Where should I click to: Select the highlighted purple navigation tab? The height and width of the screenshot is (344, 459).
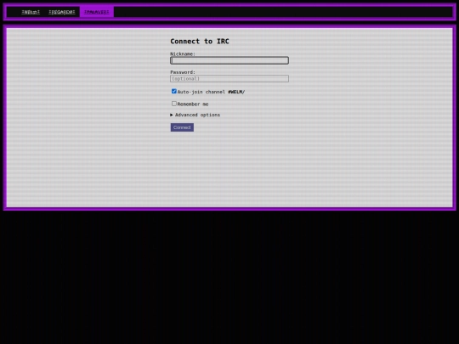pos(97,12)
